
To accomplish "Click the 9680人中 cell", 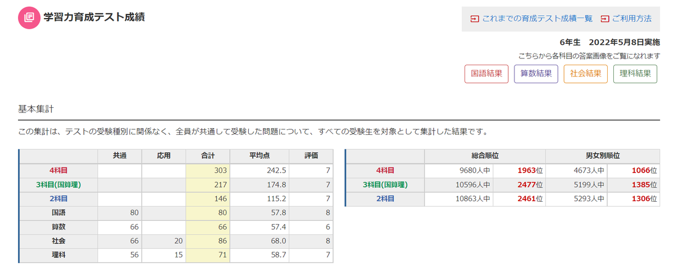I will (x=459, y=170).
